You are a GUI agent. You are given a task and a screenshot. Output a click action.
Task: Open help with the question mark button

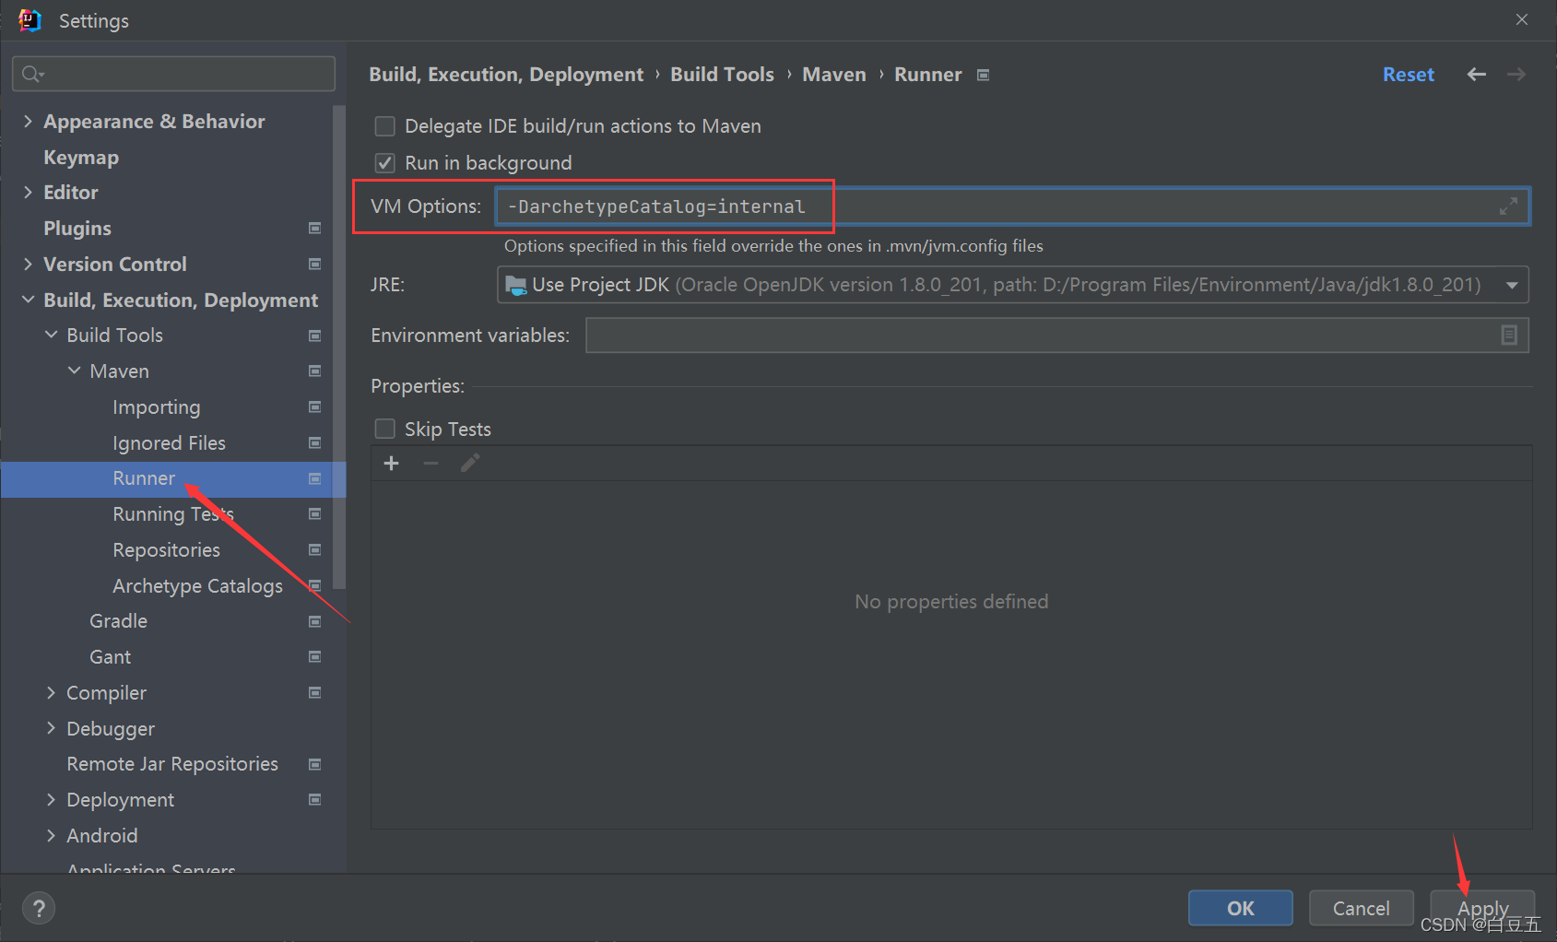click(39, 909)
